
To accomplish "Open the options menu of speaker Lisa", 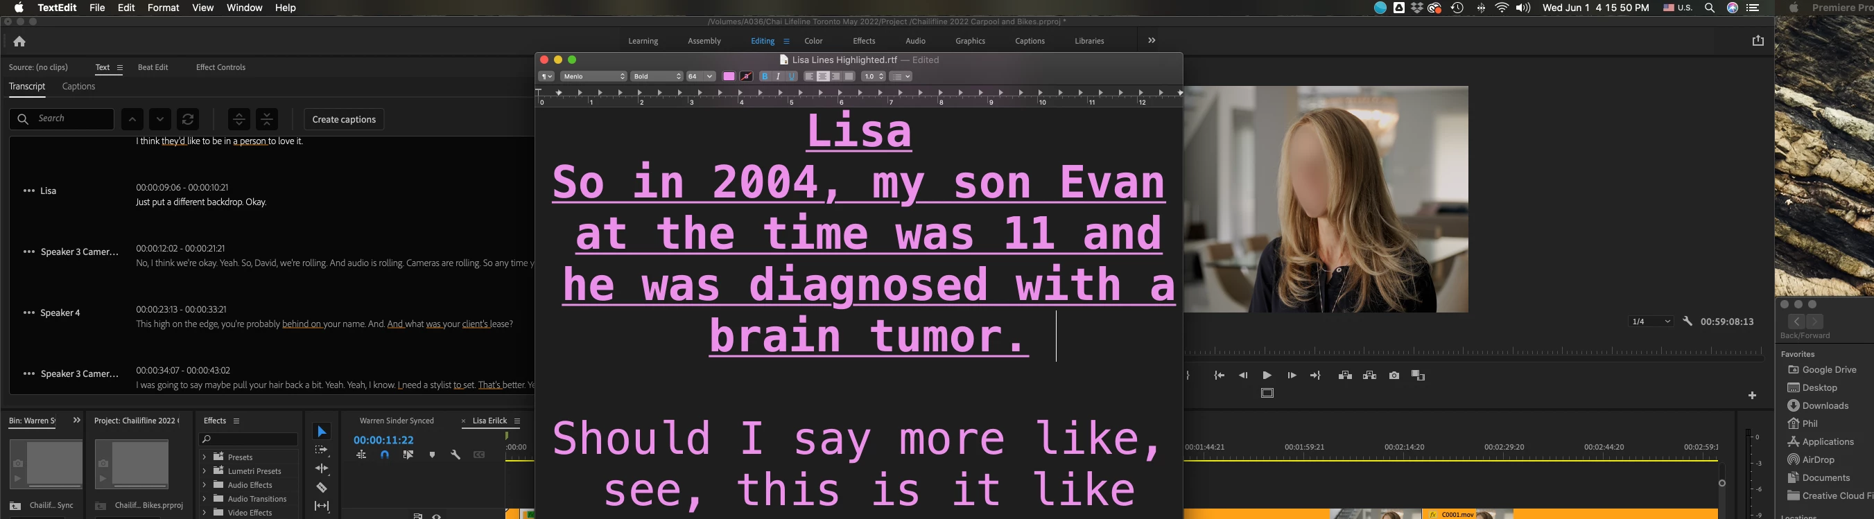I will pos(28,191).
